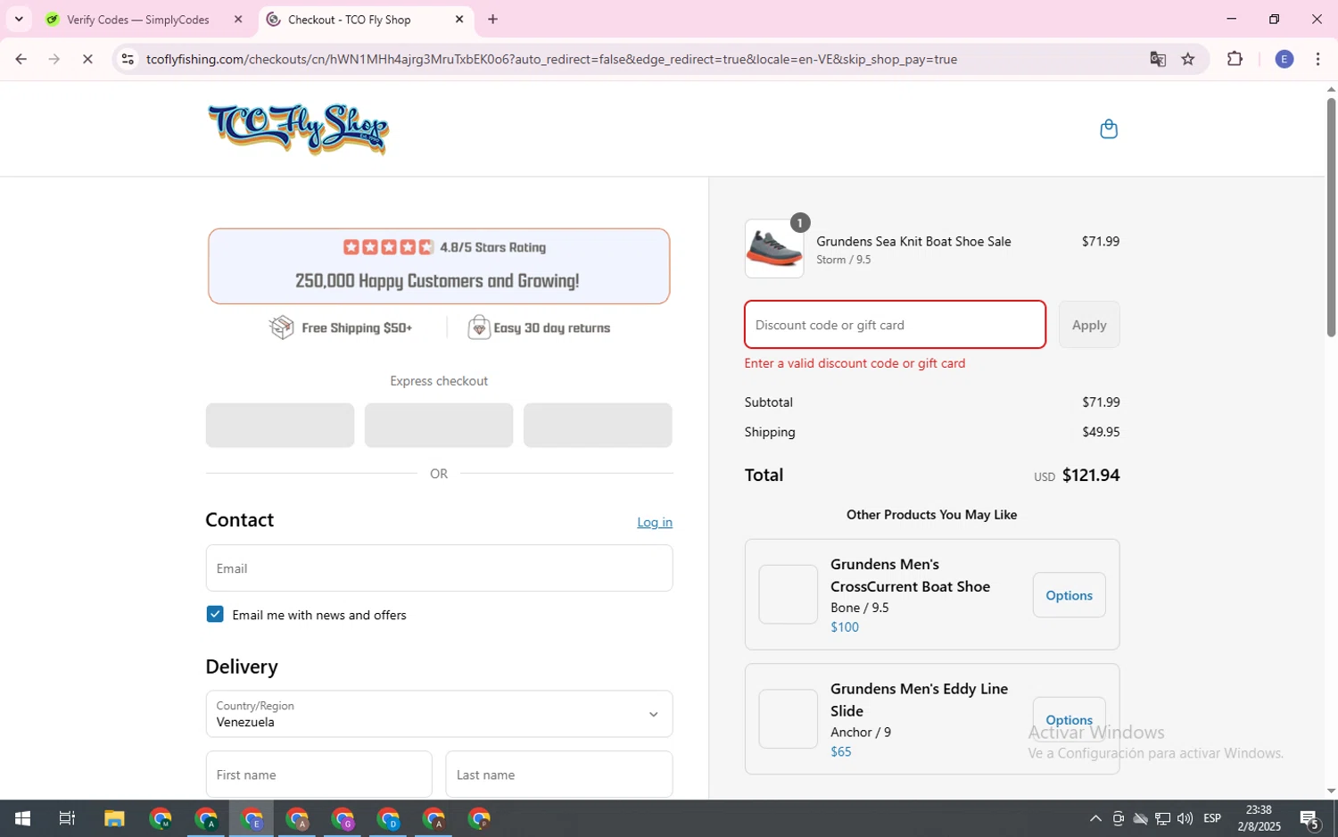Open the Chrome M profile taskbar icon
This screenshot has height=837, width=1338.
161,819
